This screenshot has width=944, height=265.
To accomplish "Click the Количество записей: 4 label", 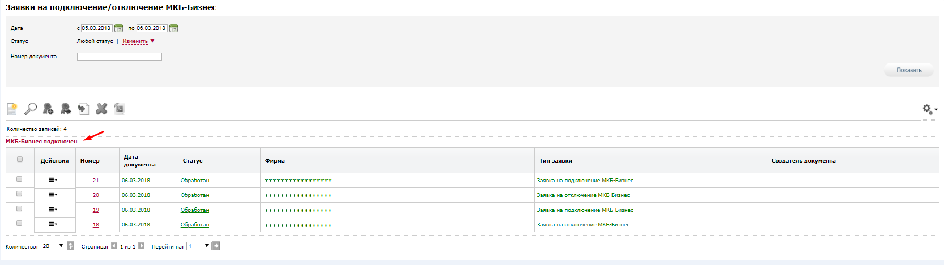I will point(37,129).
